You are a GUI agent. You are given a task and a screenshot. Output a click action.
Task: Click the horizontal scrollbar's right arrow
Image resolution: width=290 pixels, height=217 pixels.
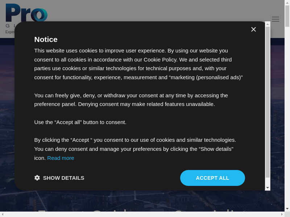click(x=282, y=214)
